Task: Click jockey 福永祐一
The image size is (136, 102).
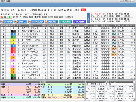Action: tap(76, 34)
